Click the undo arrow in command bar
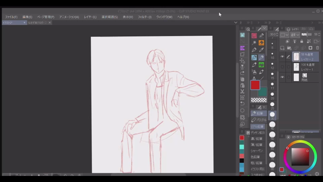Viewport: 323px width, 182px height. coord(242,104)
